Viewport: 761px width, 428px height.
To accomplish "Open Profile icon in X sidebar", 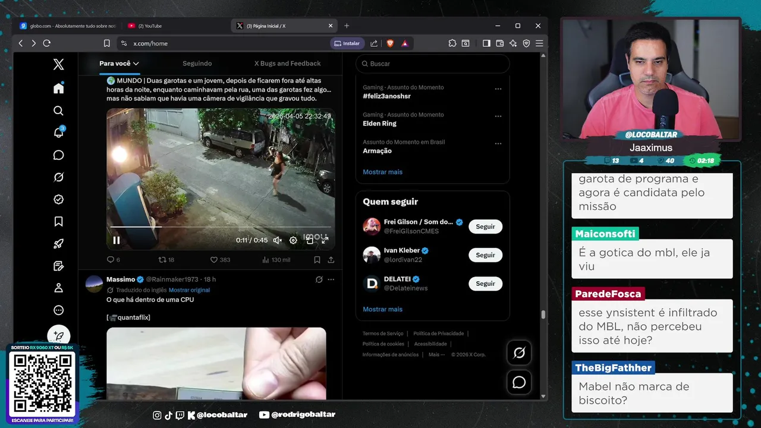I will click(x=58, y=288).
